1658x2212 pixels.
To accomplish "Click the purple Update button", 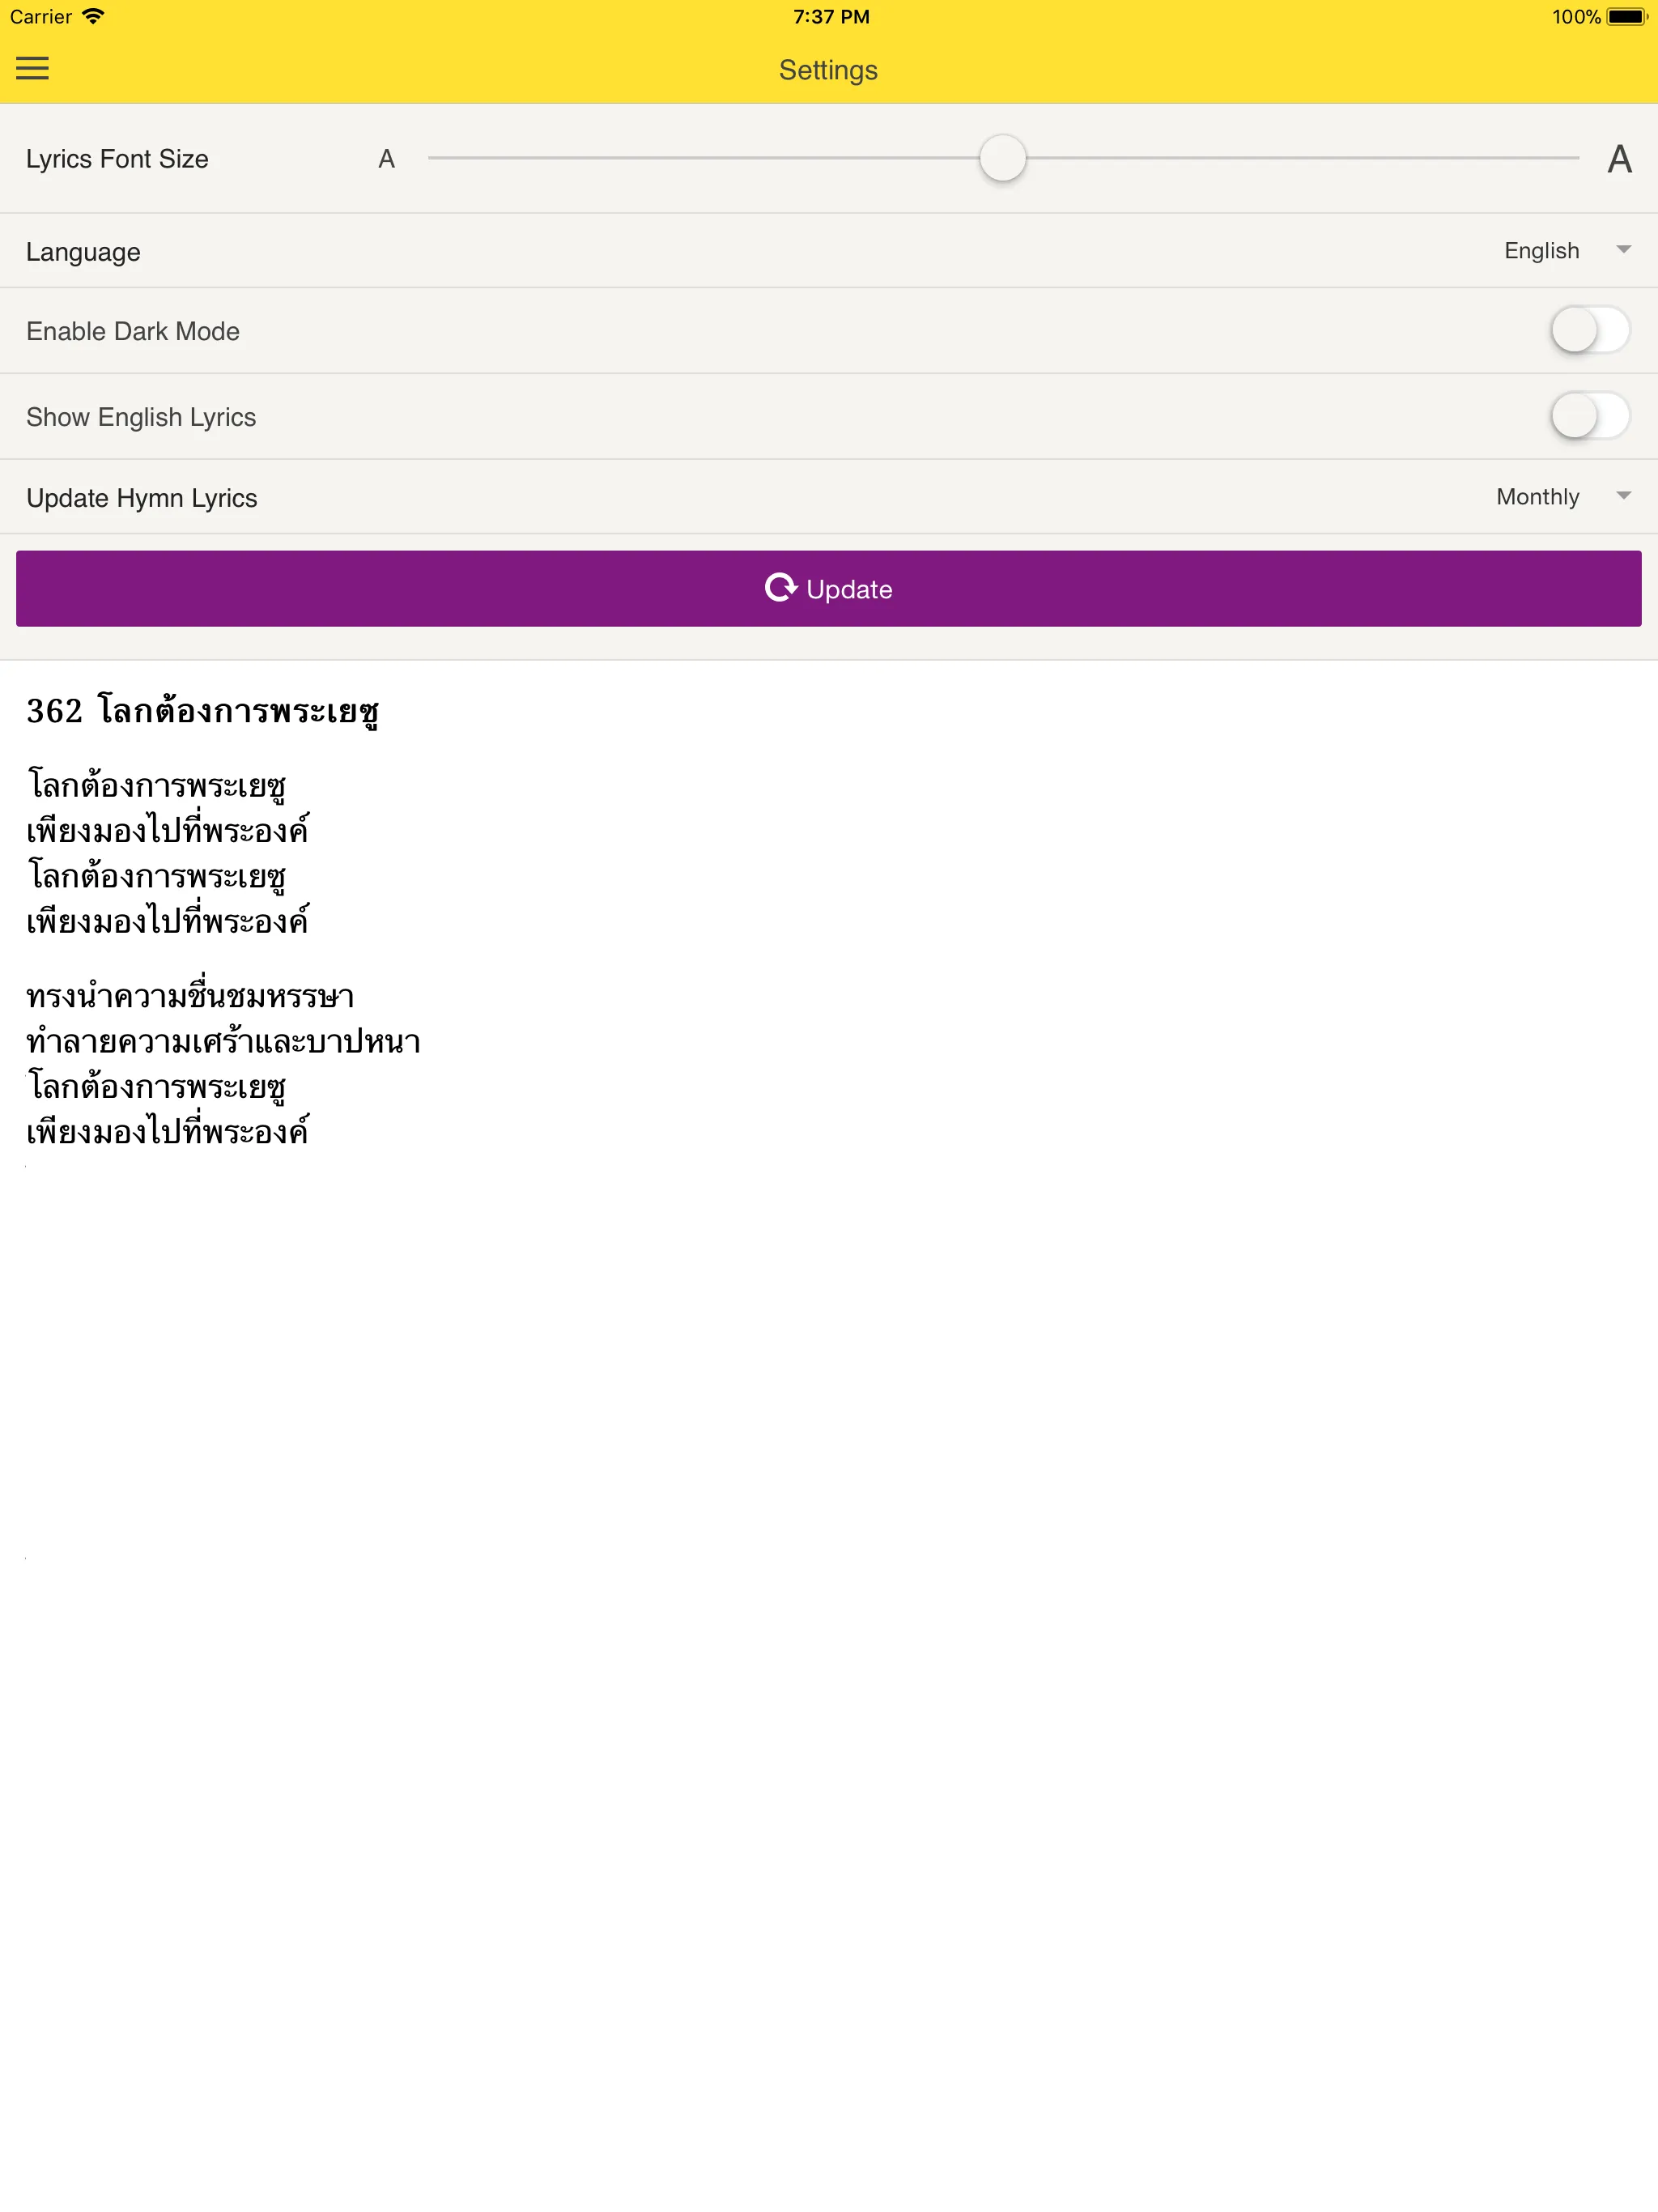I will pos(827,587).
